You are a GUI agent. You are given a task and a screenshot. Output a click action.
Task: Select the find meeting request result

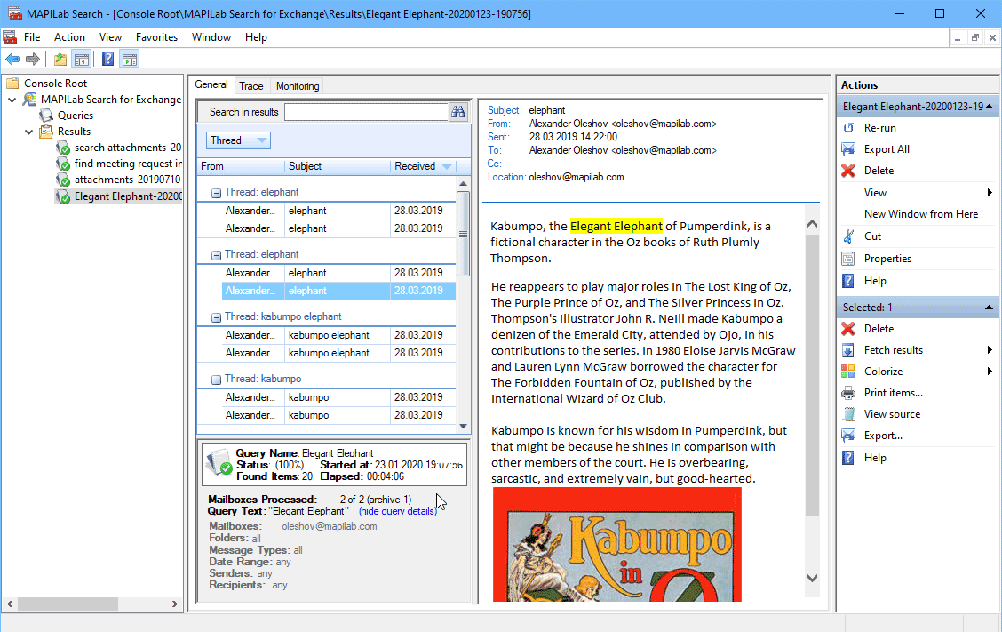coord(128,164)
